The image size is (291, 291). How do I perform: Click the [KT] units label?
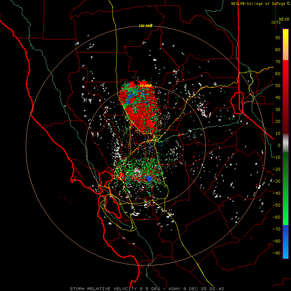[276, 22]
